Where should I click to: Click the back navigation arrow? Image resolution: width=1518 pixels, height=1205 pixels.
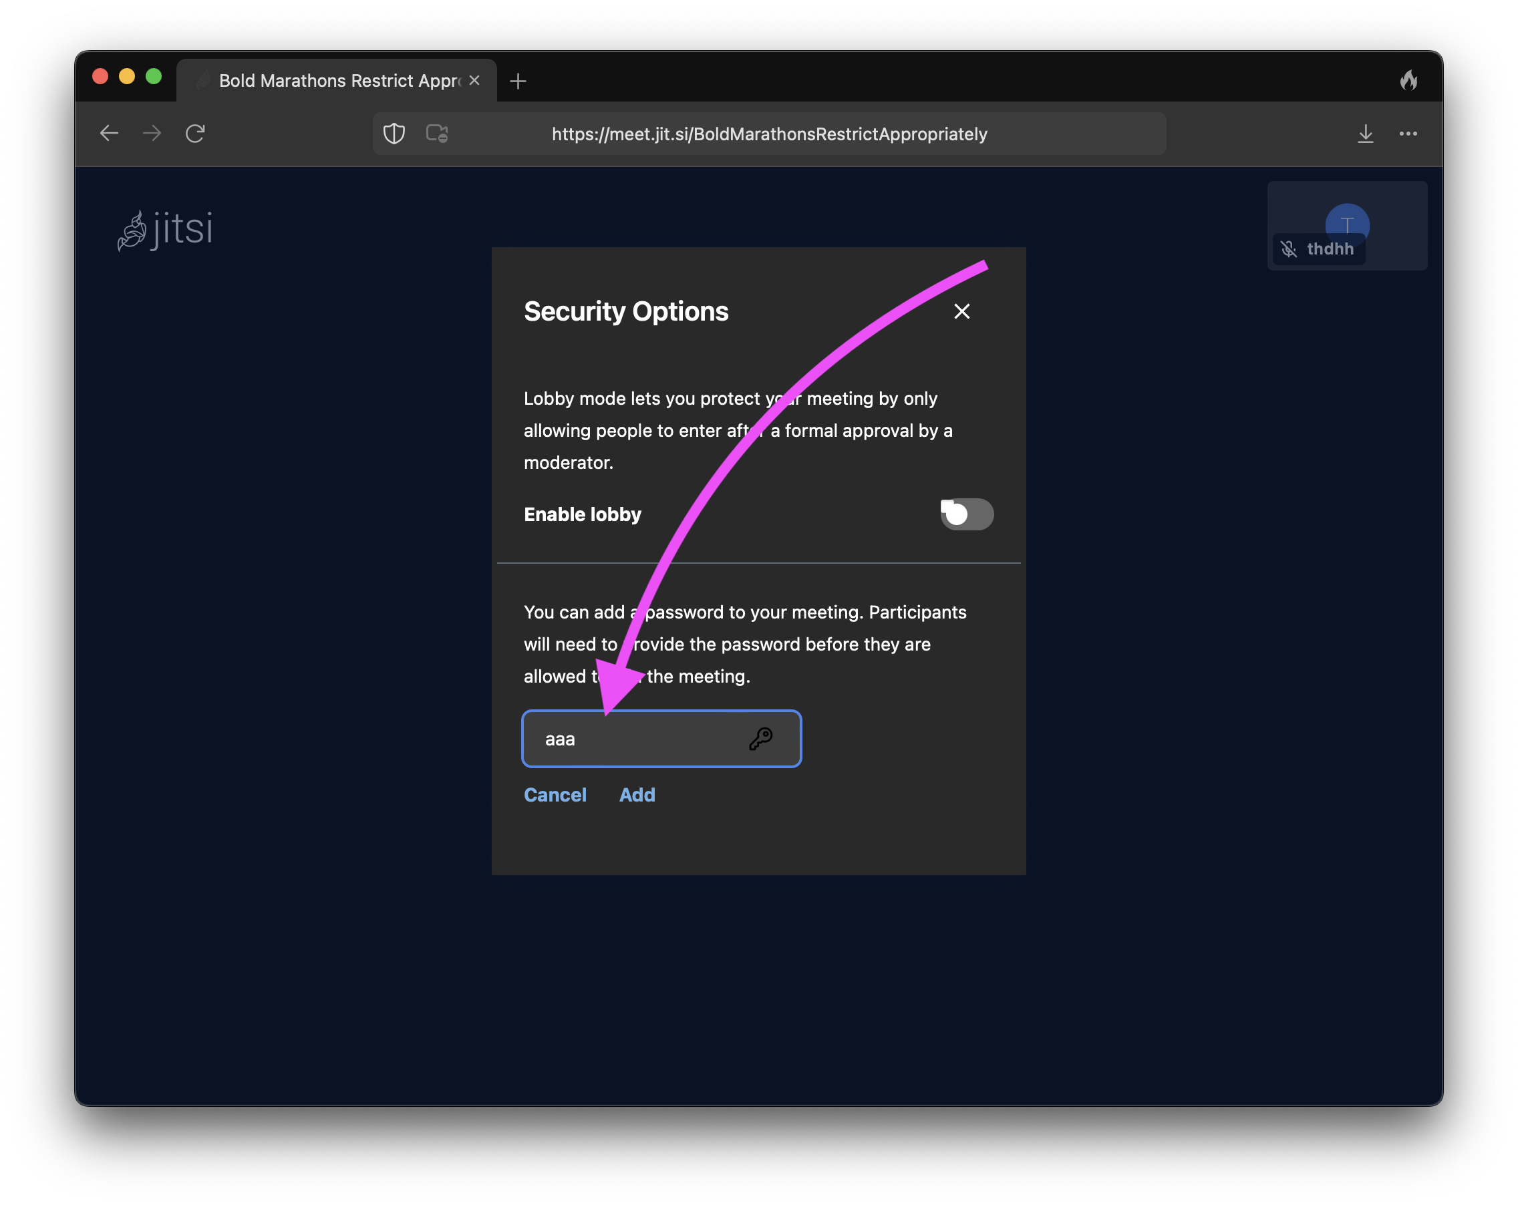click(x=109, y=133)
